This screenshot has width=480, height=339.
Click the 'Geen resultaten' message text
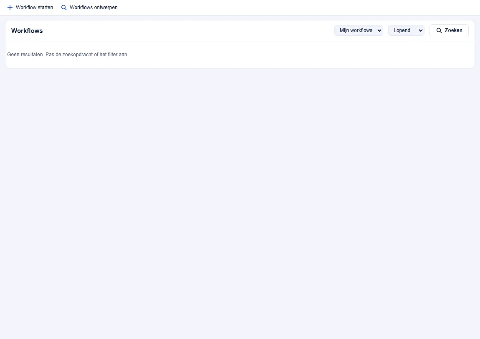pos(68,55)
